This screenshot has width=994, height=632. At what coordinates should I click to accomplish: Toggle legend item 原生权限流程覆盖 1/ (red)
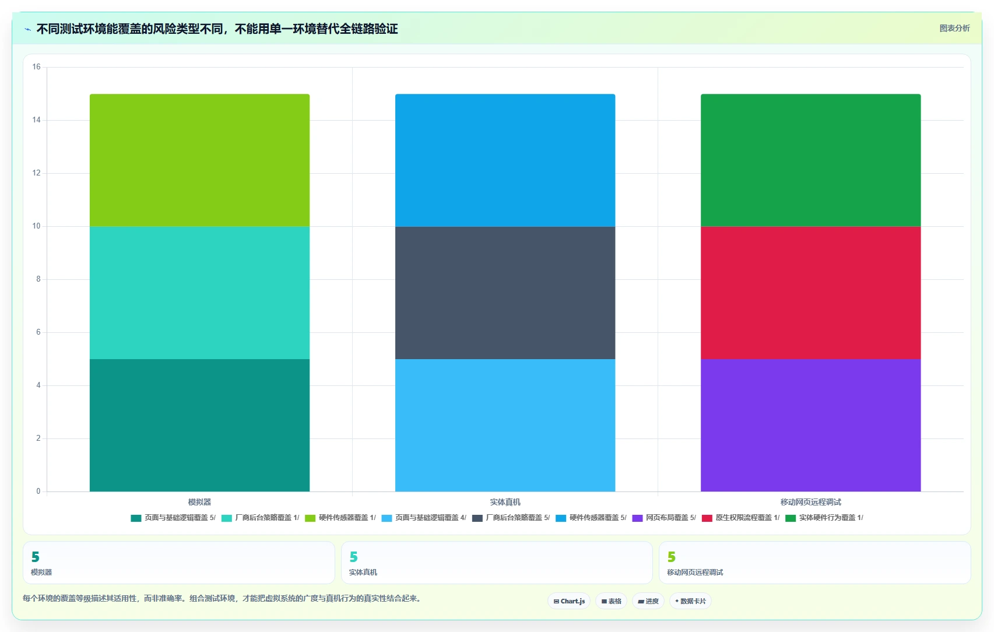[x=741, y=518]
